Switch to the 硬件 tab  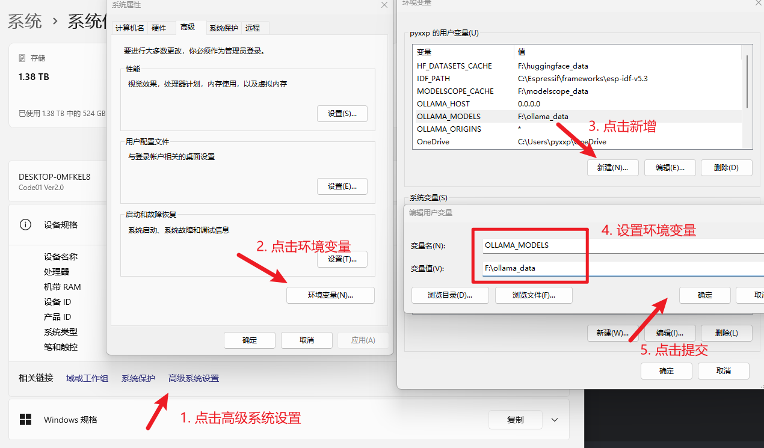tap(159, 28)
